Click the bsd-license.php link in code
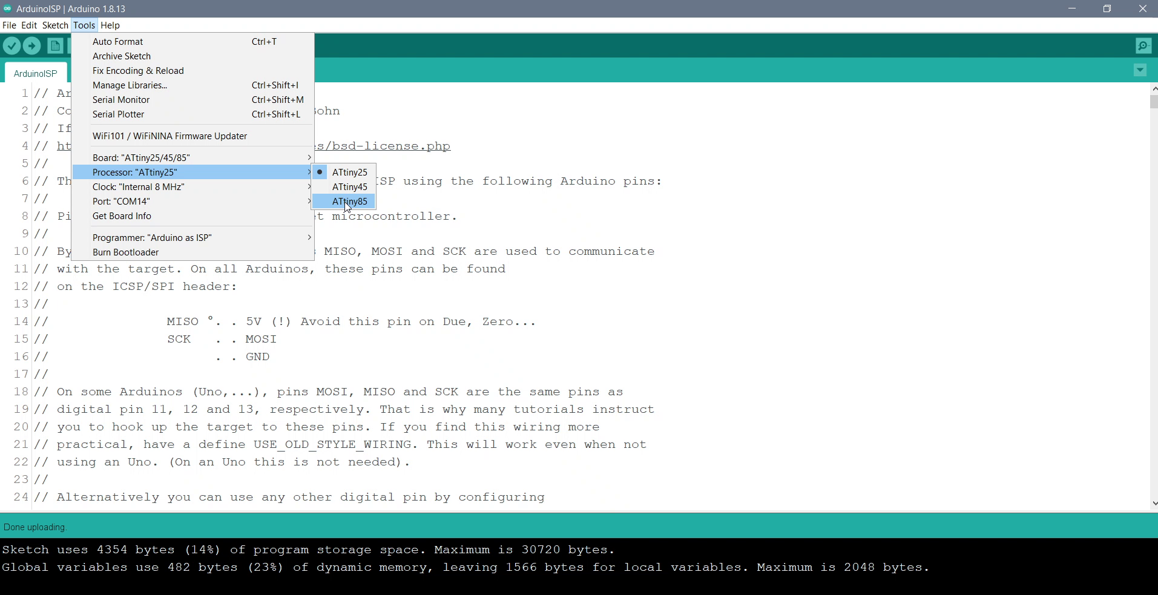This screenshot has width=1158, height=595. [384, 146]
